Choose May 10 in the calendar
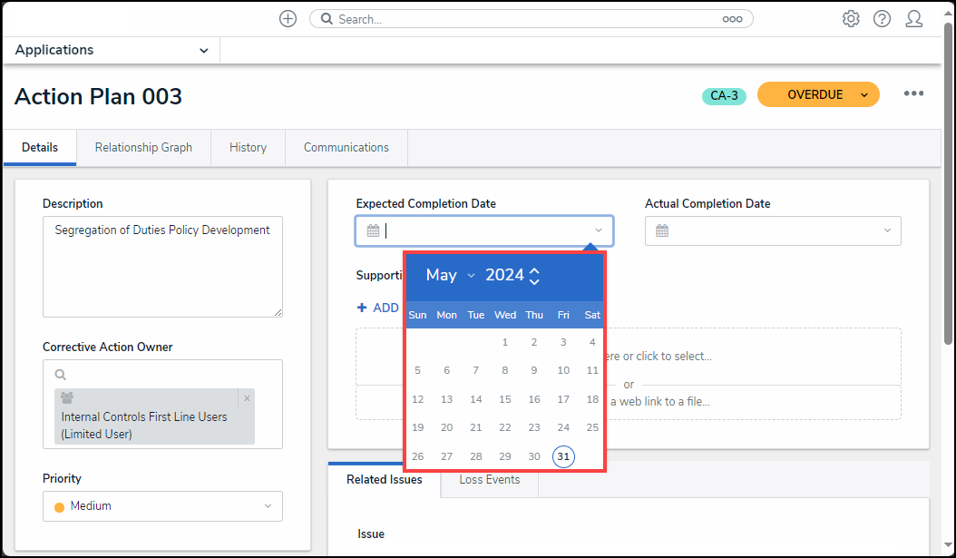Image resolution: width=956 pixels, height=558 pixels. click(x=563, y=370)
